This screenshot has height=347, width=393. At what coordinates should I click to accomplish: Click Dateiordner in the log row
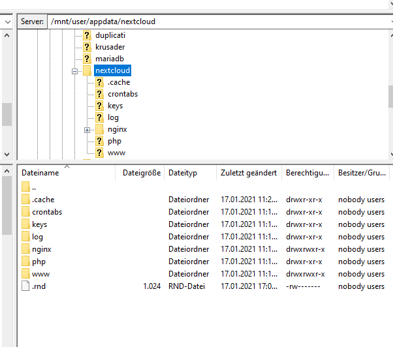pos(189,237)
